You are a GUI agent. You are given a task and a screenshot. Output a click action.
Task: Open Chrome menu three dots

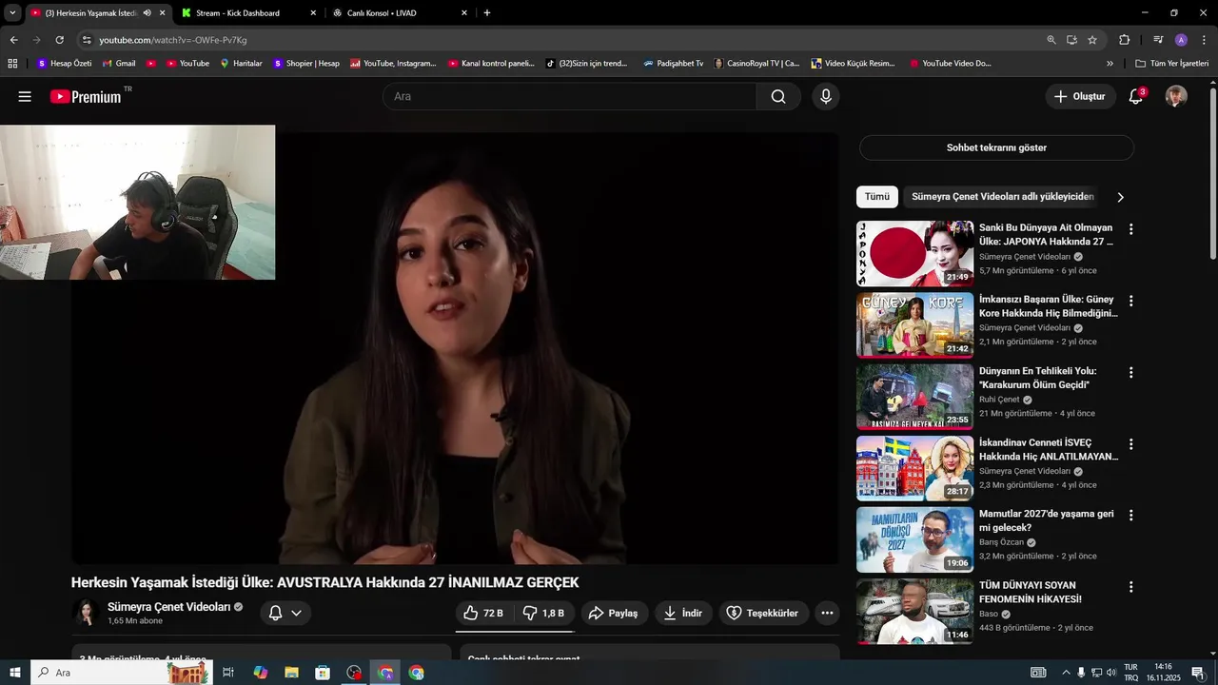(1204, 40)
